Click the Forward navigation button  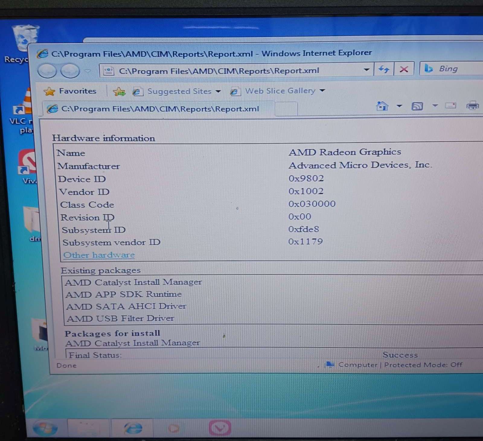click(70, 71)
